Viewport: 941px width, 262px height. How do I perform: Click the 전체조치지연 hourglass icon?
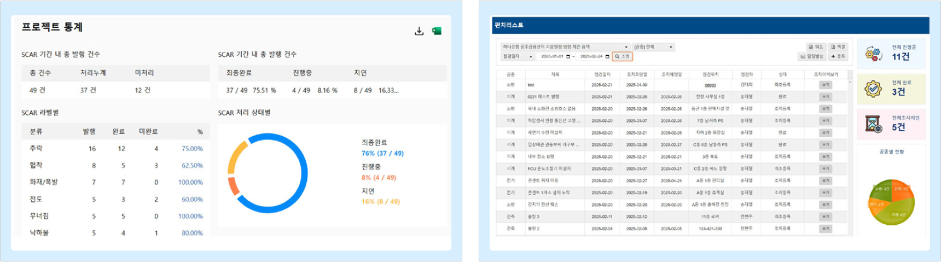pos(874,124)
